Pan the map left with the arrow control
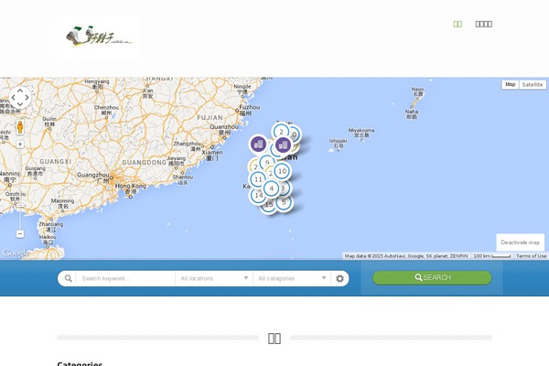The height and width of the screenshot is (366, 549). tap(14, 97)
